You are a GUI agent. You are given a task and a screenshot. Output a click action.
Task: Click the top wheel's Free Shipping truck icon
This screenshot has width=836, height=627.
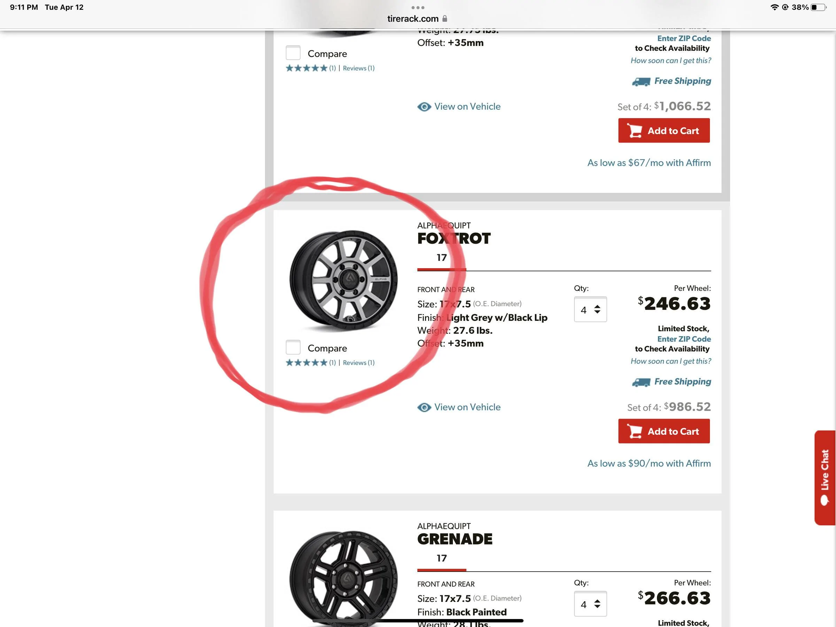pos(641,82)
